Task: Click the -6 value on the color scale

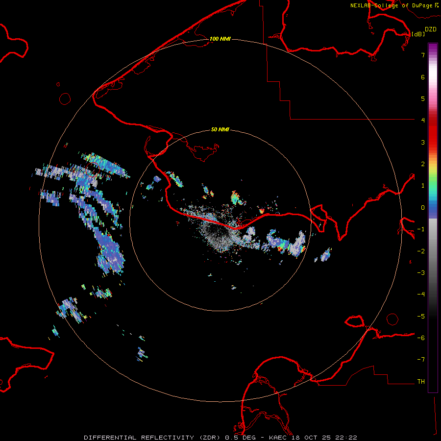Action: tap(421, 338)
